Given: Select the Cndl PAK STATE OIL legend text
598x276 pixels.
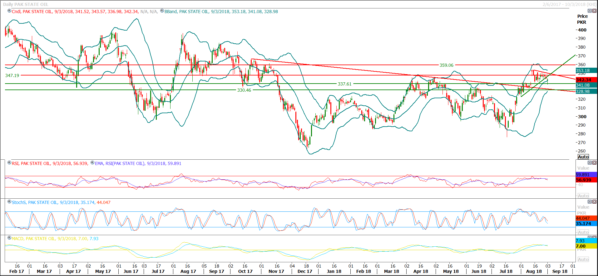Looking at the screenshot, I should tap(85, 12).
